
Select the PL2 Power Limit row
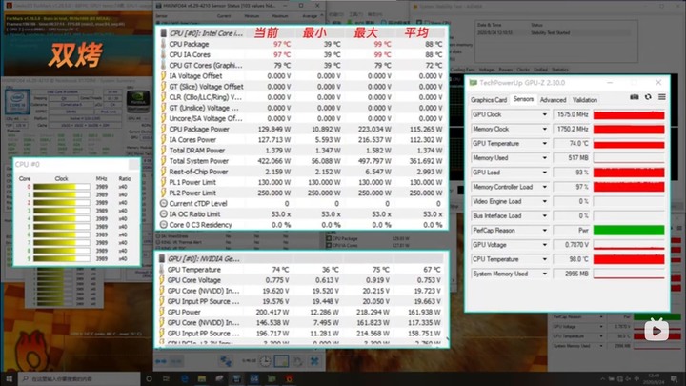pyautogui.click(x=302, y=193)
